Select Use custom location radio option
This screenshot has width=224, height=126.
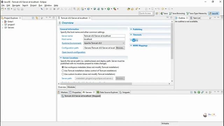[x=63, y=74]
